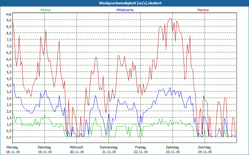The height and width of the screenshot is (155, 249).
Task: Click the 8,0 y-axis value
Action: tap(9, 33)
